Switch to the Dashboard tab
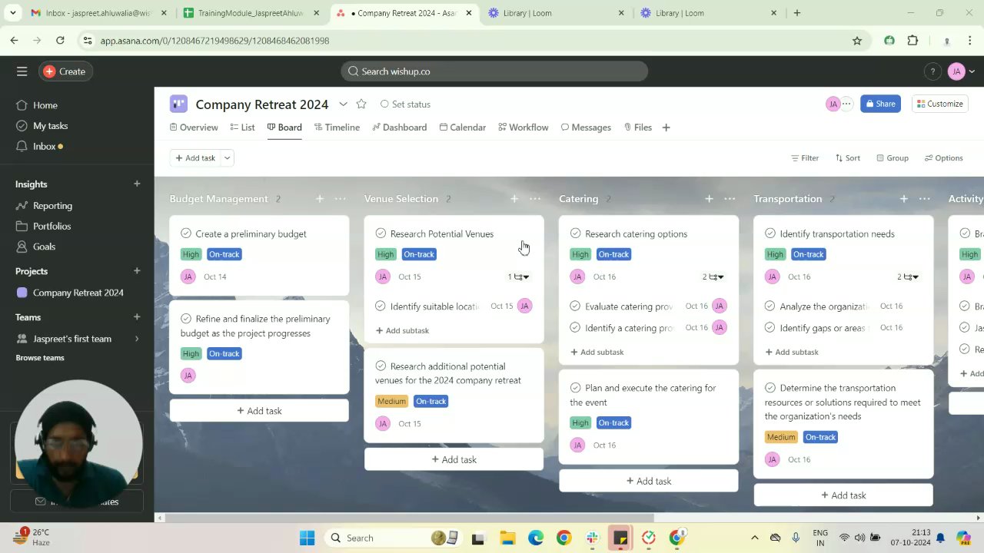Image resolution: width=984 pixels, height=553 pixels. click(400, 127)
